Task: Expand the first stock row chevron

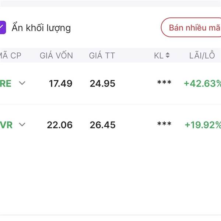Action: pos(22,83)
